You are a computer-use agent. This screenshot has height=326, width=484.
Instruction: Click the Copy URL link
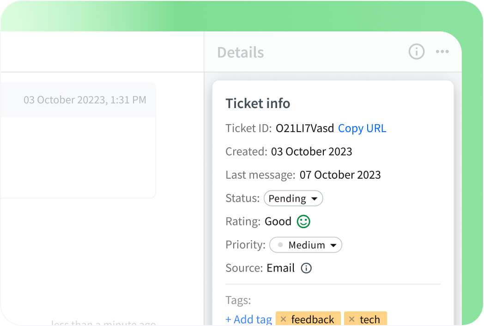click(362, 128)
